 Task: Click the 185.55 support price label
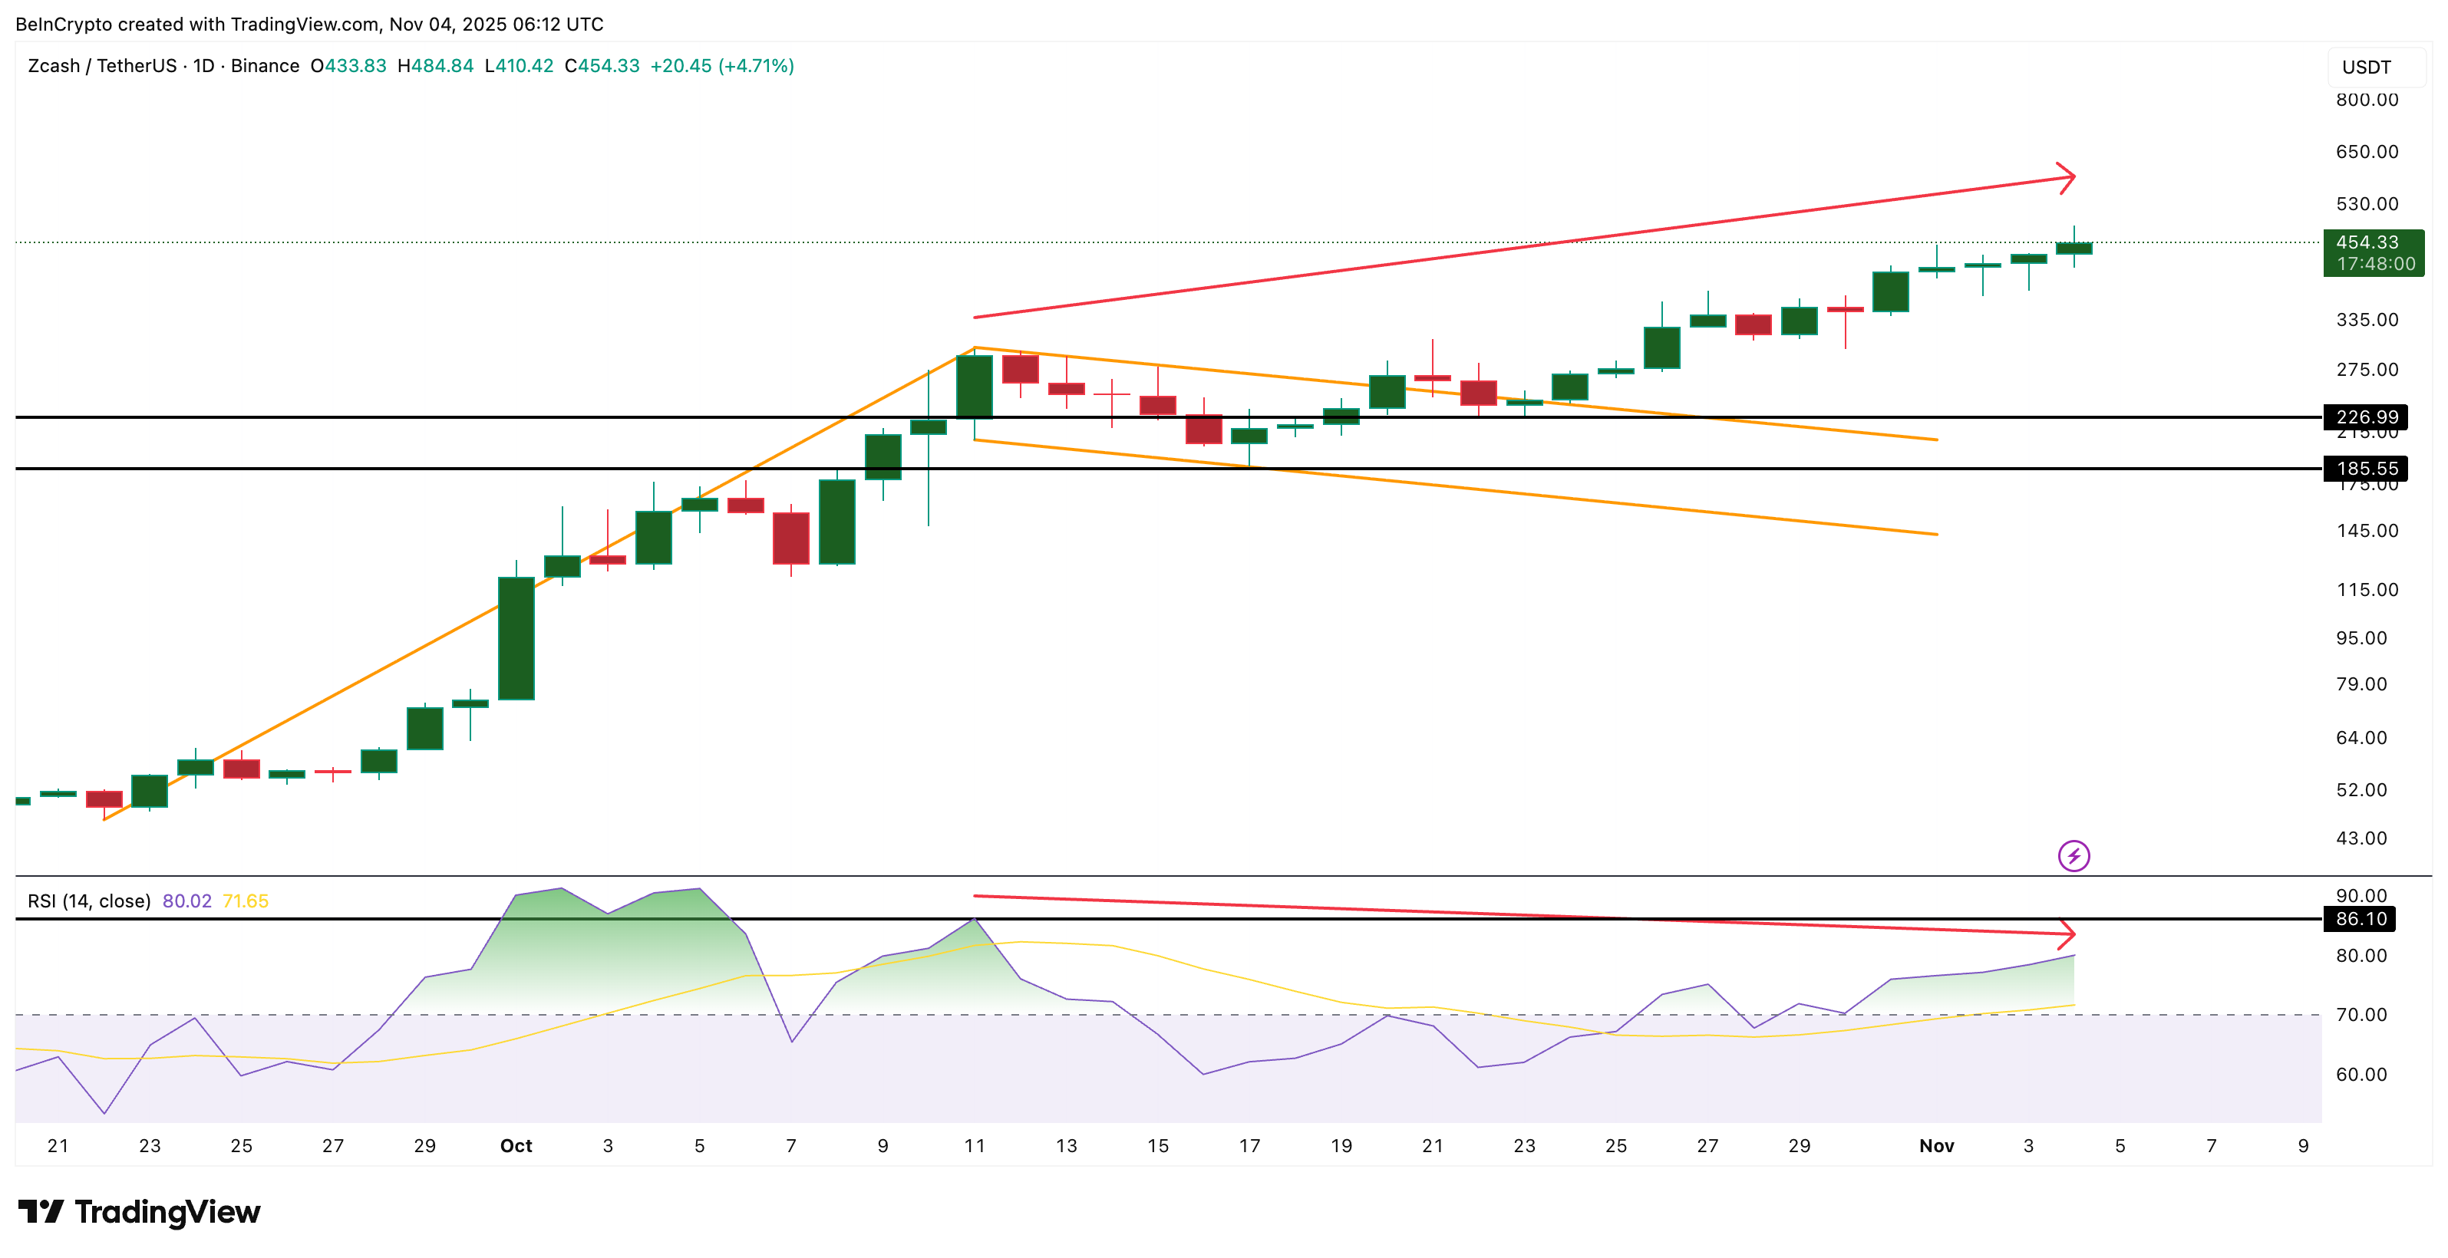[2367, 469]
